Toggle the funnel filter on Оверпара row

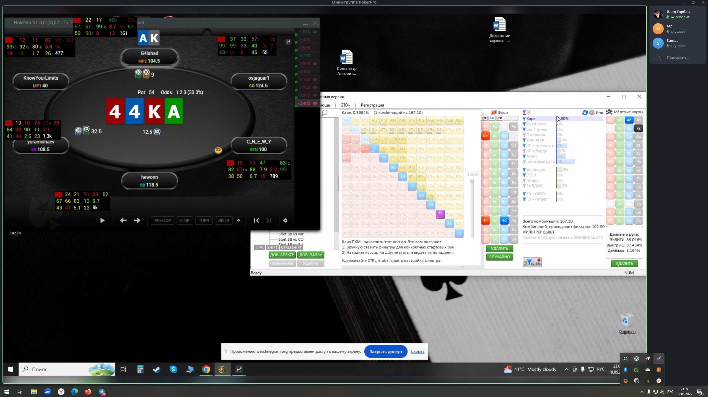pyautogui.click(x=524, y=135)
